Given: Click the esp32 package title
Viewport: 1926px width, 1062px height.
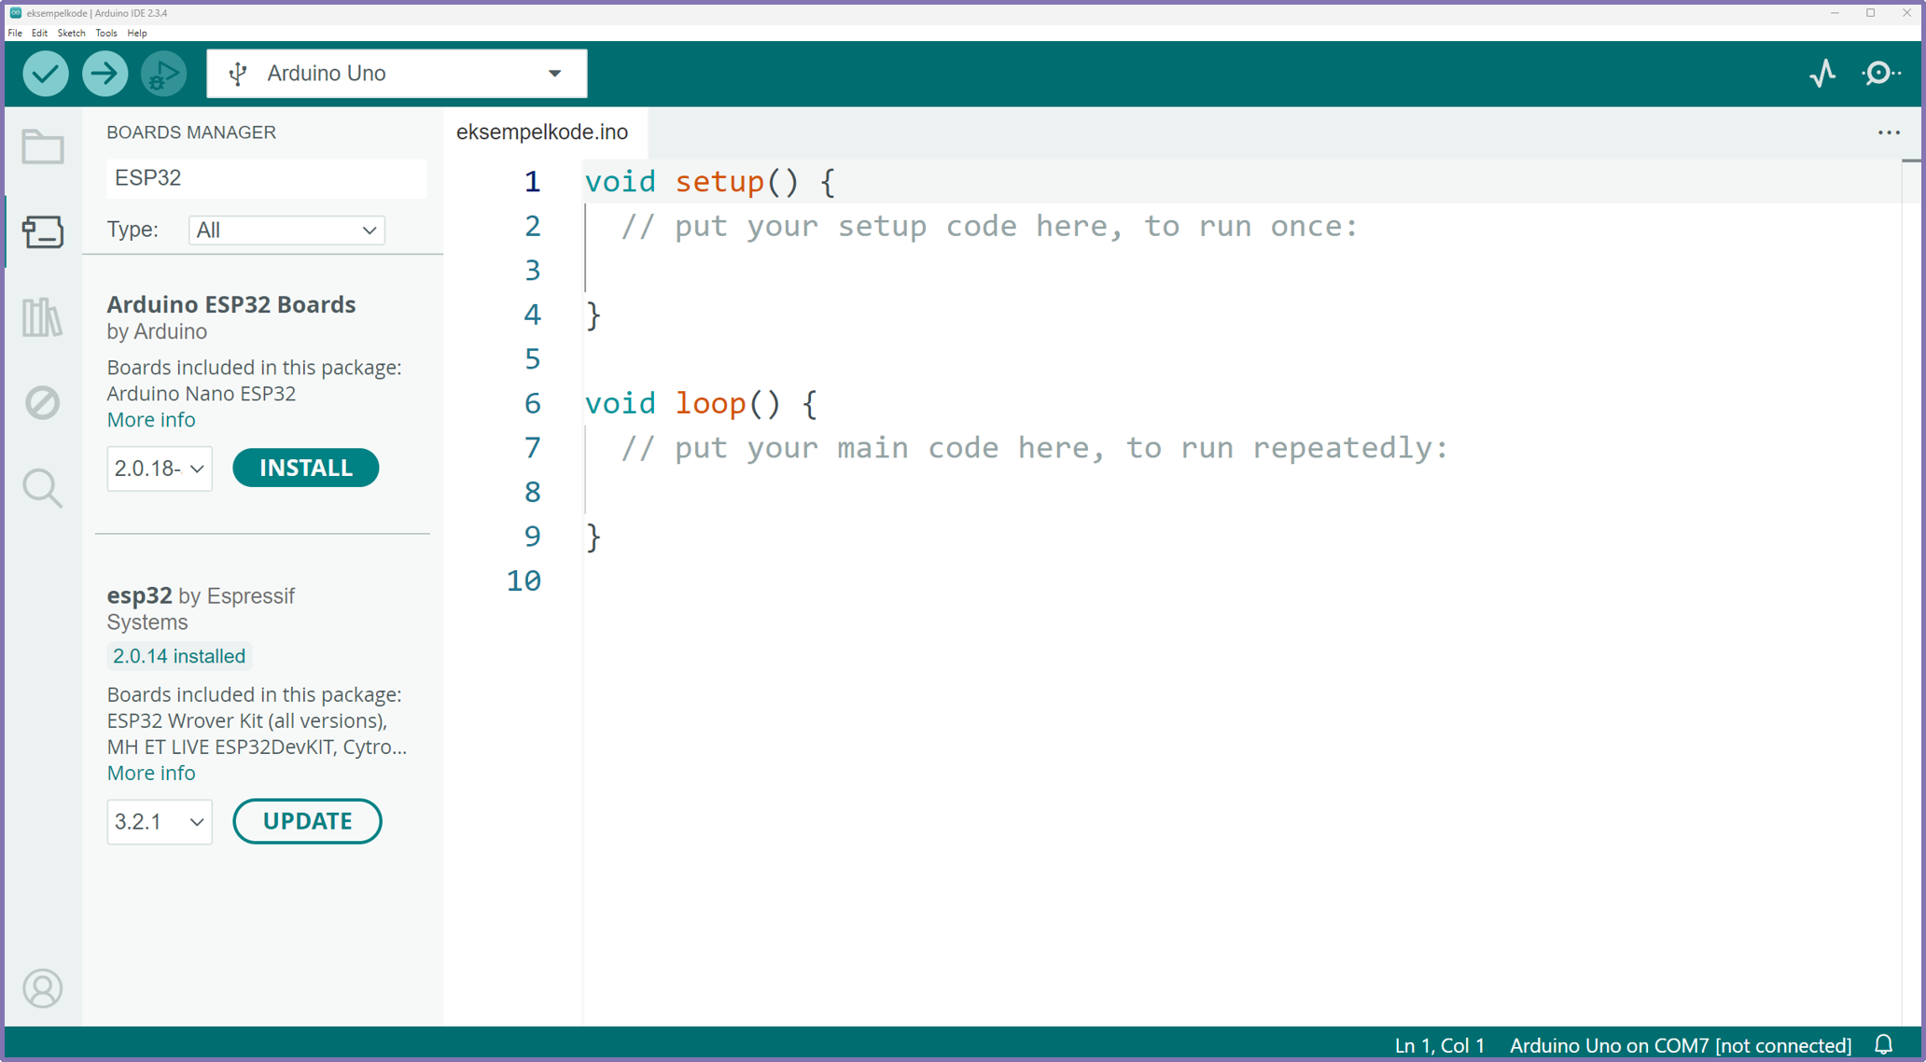Looking at the screenshot, I should [140, 595].
